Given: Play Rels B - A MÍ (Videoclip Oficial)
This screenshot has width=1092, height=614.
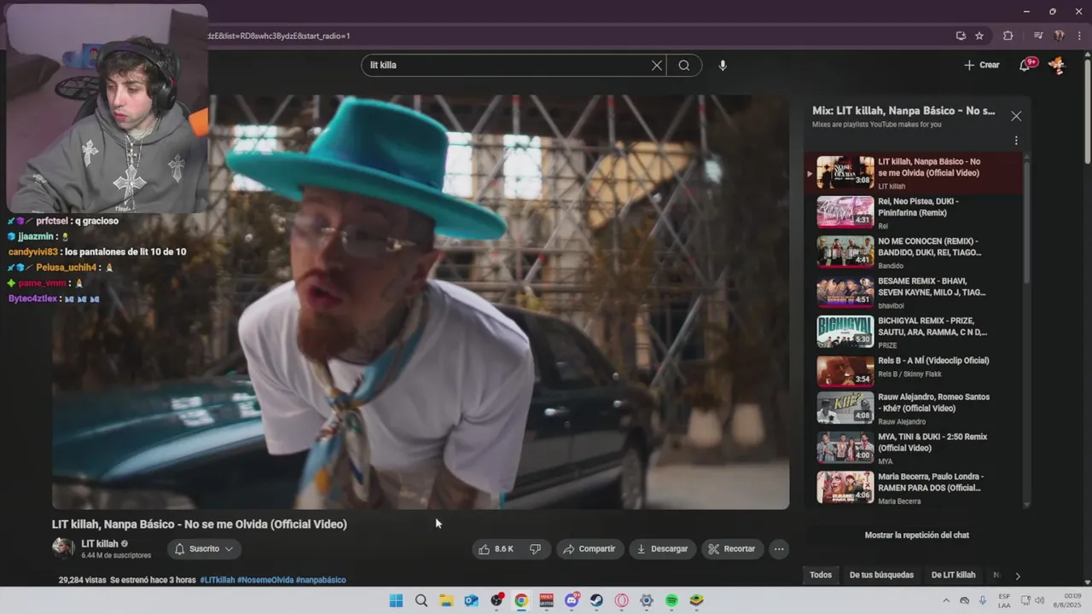Looking at the screenshot, I should [x=913, y=371].
